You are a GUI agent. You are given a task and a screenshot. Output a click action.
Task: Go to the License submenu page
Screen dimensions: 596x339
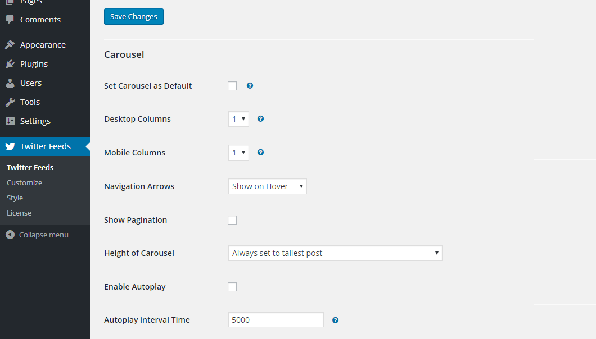coord(19,213)
